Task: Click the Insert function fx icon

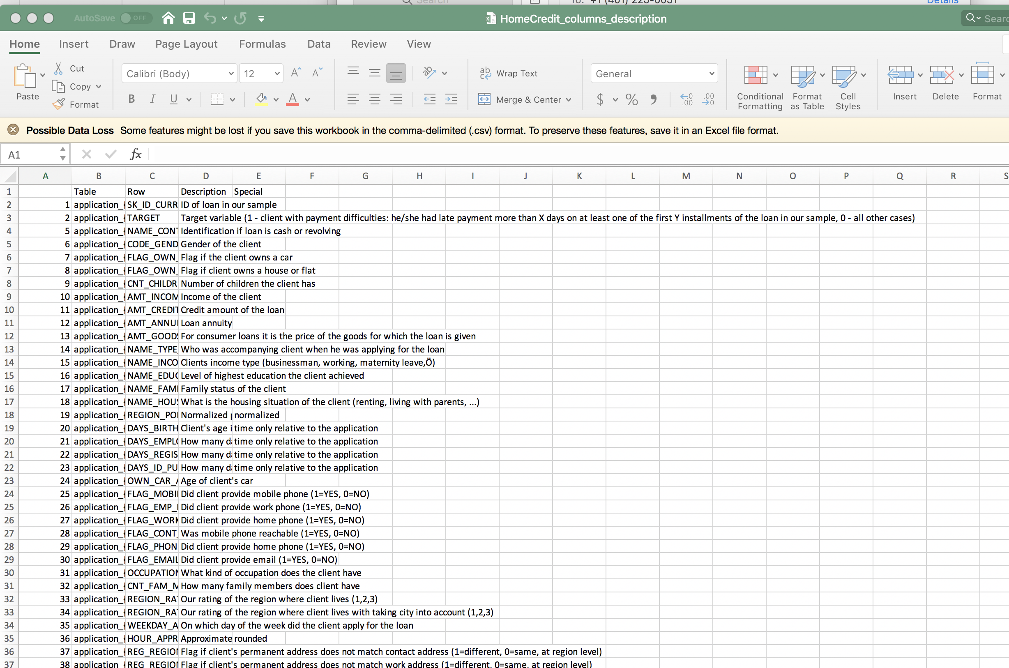Action: (x=136, y=154)
